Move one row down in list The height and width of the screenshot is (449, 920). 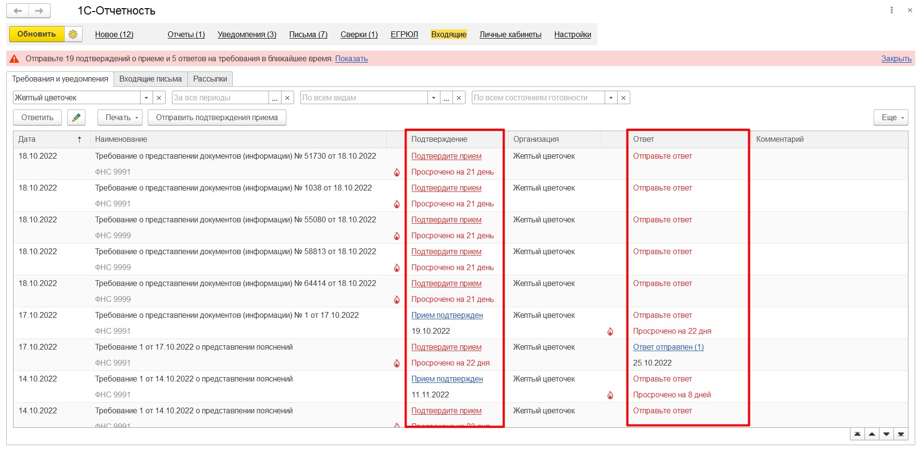click(x=886, y=434)
